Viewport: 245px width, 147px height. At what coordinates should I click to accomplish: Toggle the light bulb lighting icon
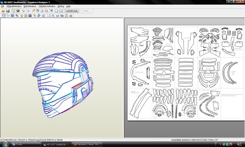(13, 11)
